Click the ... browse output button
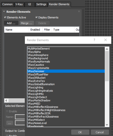 (x=10, y=123)
